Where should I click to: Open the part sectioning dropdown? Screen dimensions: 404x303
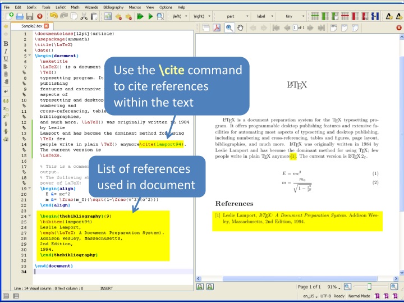(x=247, y=16)
